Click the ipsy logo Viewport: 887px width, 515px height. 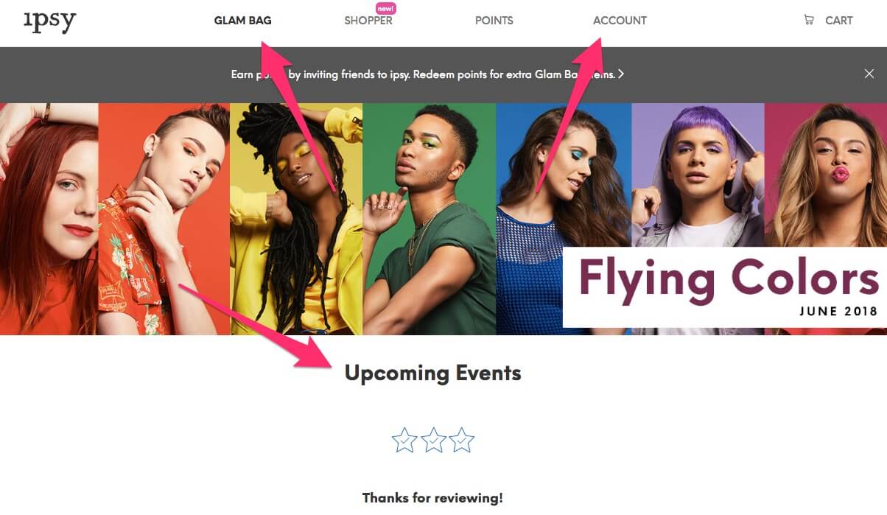[x=49, y=21]
